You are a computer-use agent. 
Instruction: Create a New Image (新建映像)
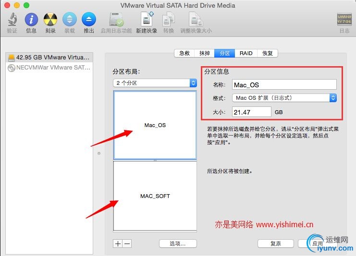click(x=147, y=19)
